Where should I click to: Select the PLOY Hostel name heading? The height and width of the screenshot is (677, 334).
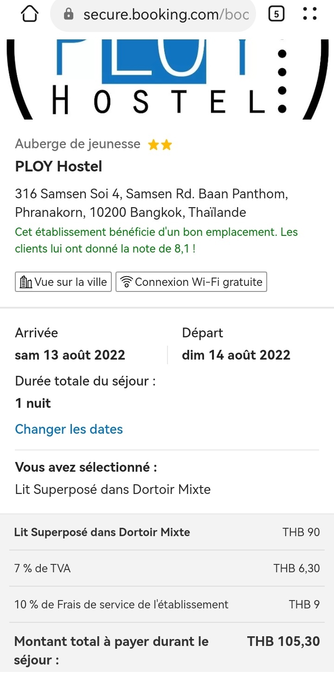[x=58, y=166]
